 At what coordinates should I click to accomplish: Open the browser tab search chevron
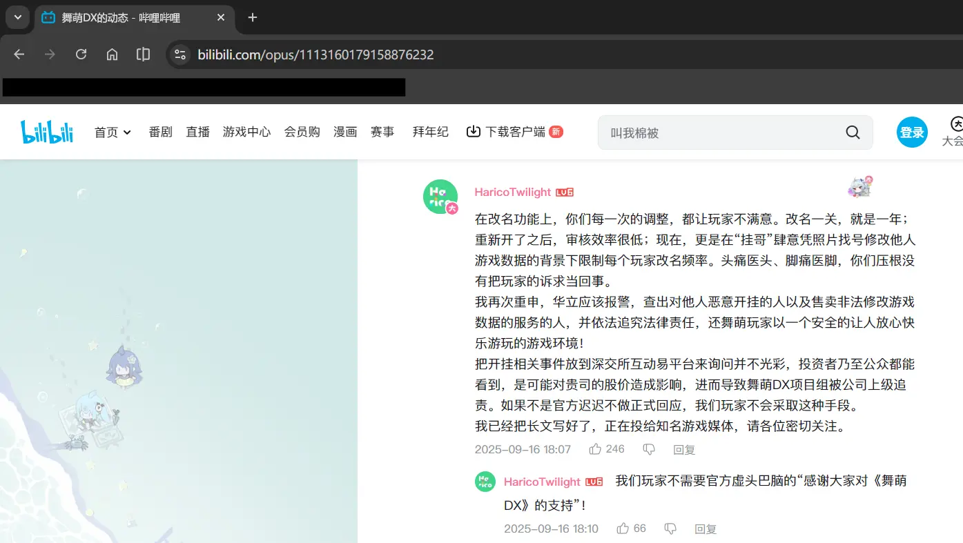click(17, 17)
